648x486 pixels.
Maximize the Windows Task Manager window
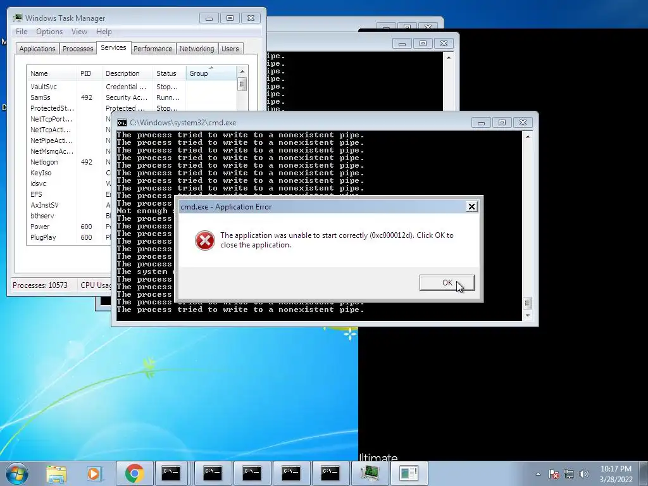point(230,18)
